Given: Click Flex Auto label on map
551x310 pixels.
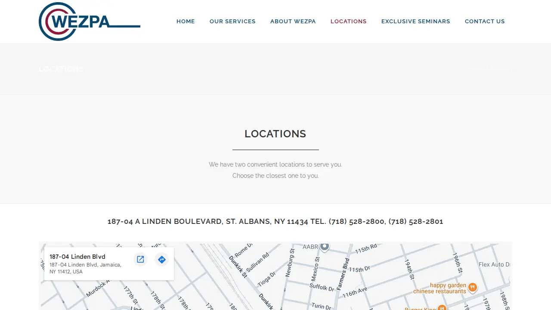Looking at the screenshot, I should point(494,264).
